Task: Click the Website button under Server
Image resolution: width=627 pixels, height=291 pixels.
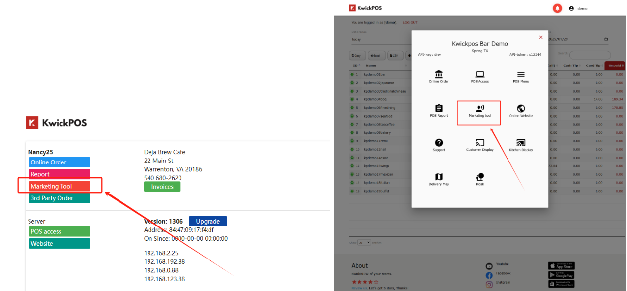Action: pyautogui.click(x=59, y=243)
